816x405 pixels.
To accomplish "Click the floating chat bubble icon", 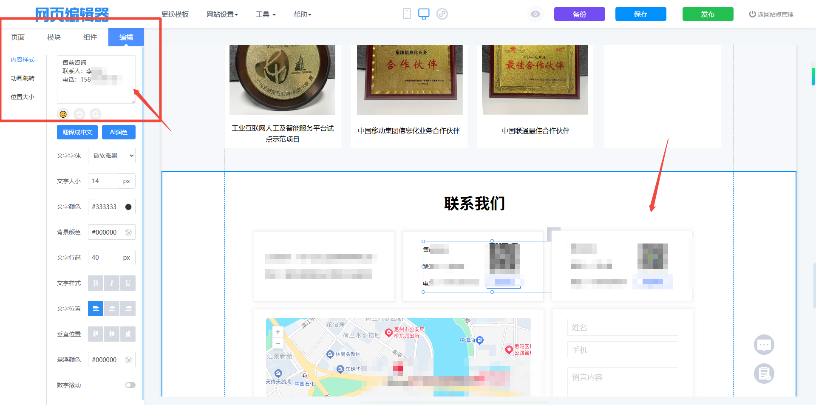I will (x=764, y=345).
